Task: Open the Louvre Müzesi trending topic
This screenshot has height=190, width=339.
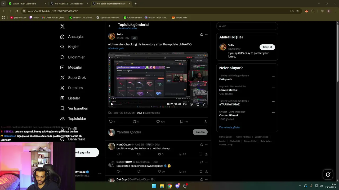Action: 228,90
